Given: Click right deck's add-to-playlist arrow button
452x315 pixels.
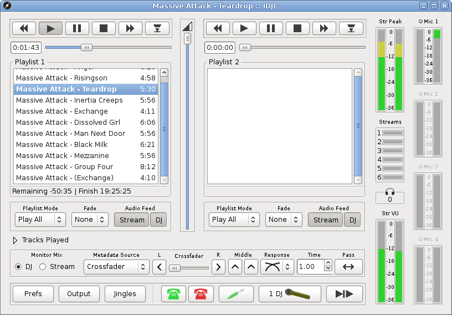Looking at the screenshot, I should click(x=351, y=28).
